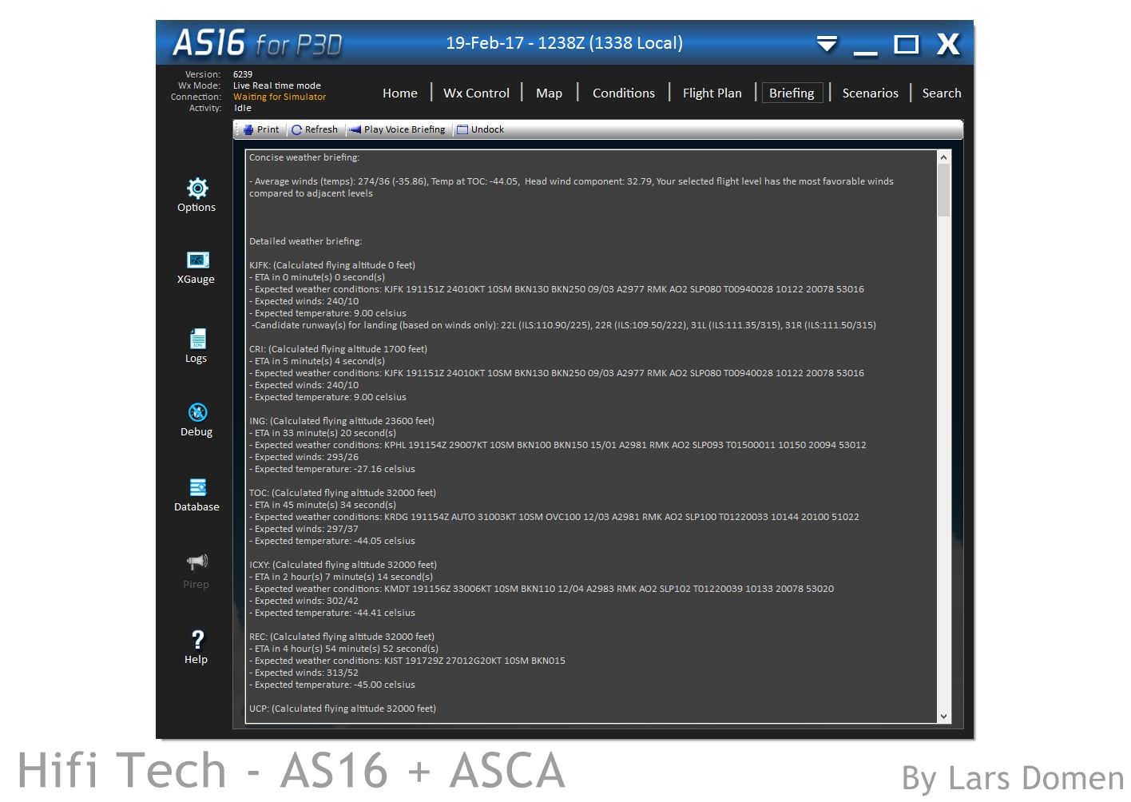Open the Options gear icon
Viewport: 1131px width, 802px height.
pyautogui.click(x=197, y=189)
